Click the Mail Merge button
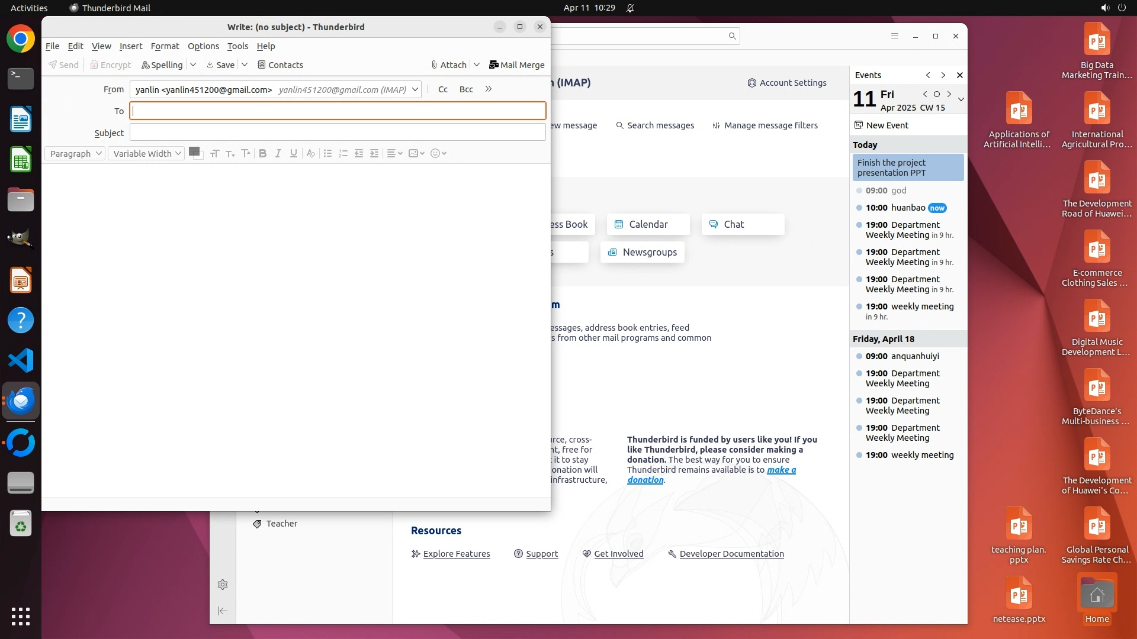The height and width of the screenshot is (639, 1137). coord(516,64)
